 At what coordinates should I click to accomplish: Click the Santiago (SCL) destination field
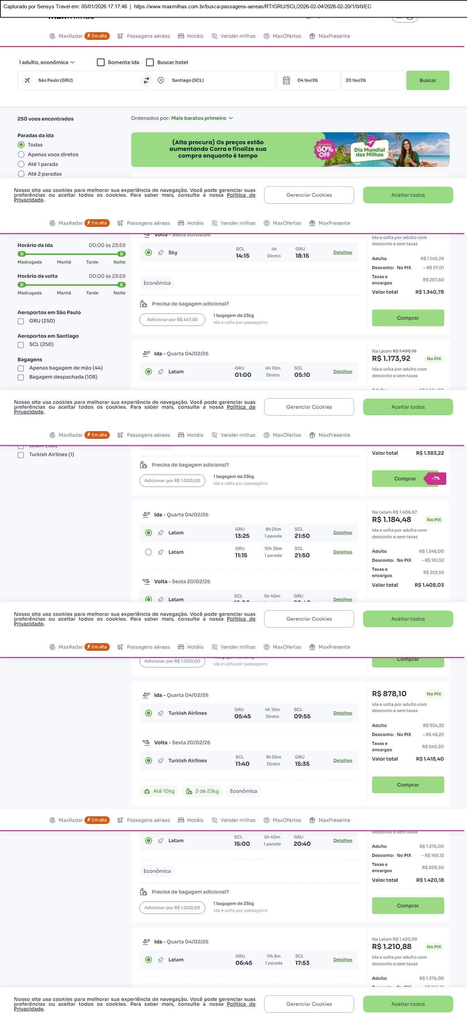[x=218, y=80]
